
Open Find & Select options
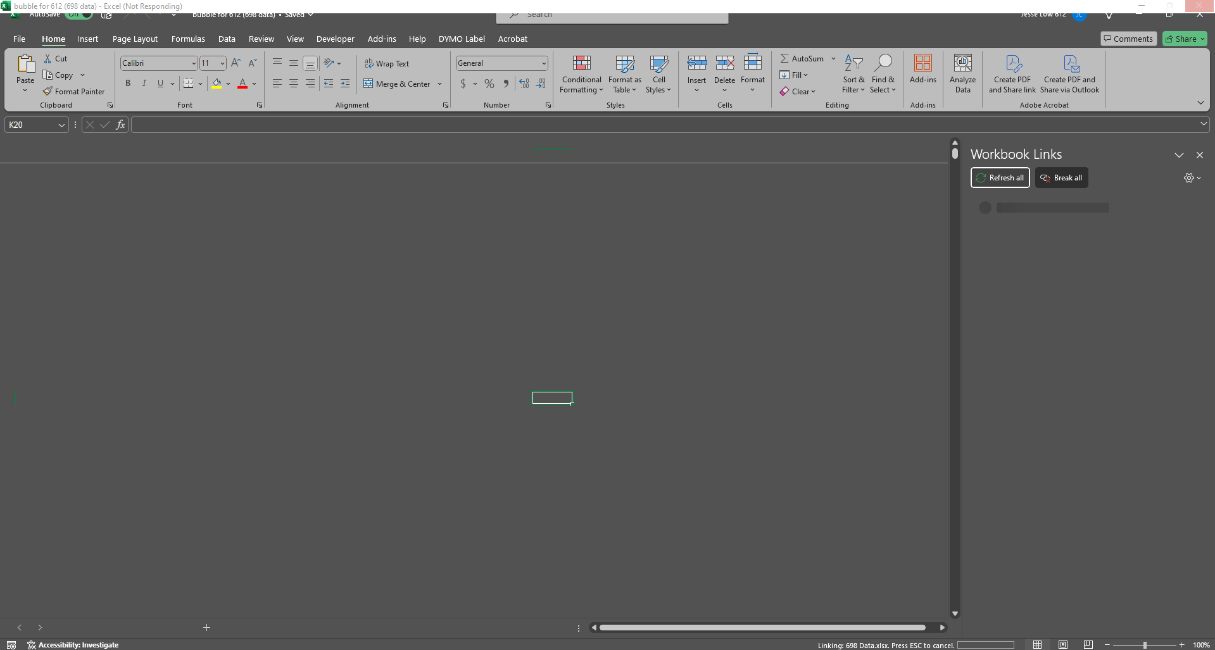point(883,74)
